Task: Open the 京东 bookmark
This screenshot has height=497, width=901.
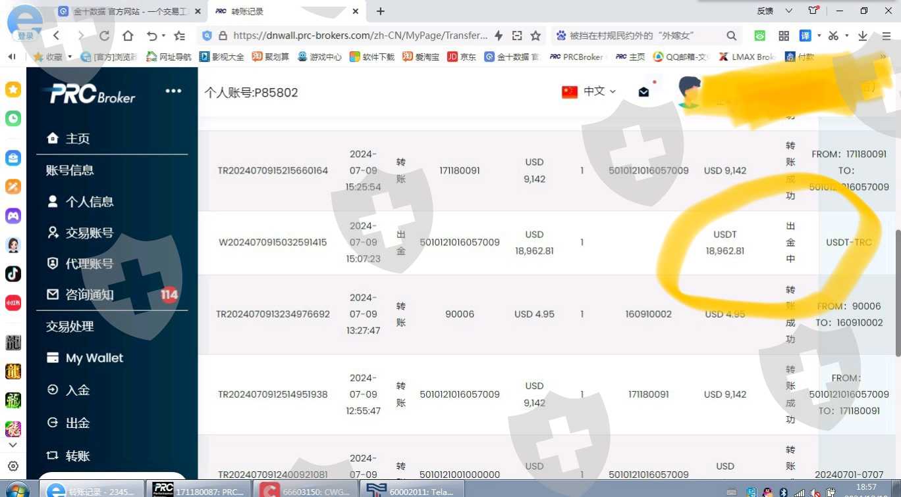Action: 462,57
